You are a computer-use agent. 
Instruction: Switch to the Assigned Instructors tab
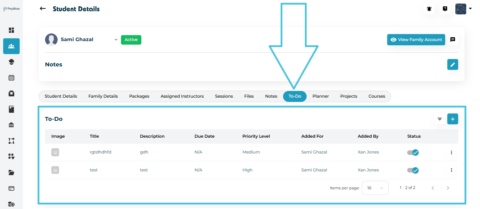(x=182, y=96)
